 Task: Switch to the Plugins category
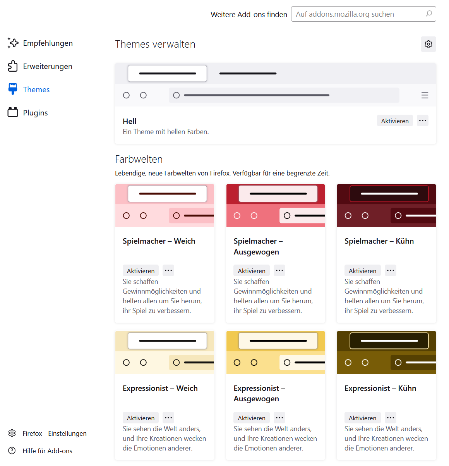pos(35,113)
